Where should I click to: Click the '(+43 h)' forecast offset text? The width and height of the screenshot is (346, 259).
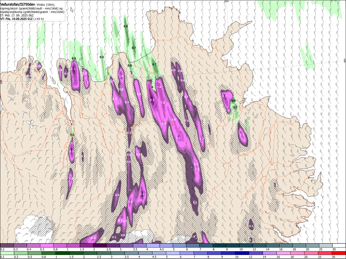pos(39,19)
